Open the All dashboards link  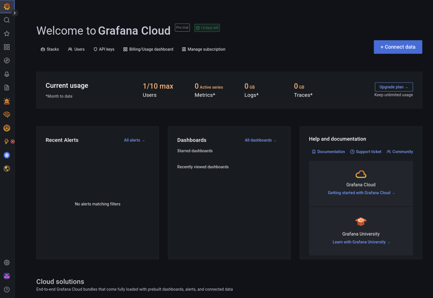click(260, 140)
